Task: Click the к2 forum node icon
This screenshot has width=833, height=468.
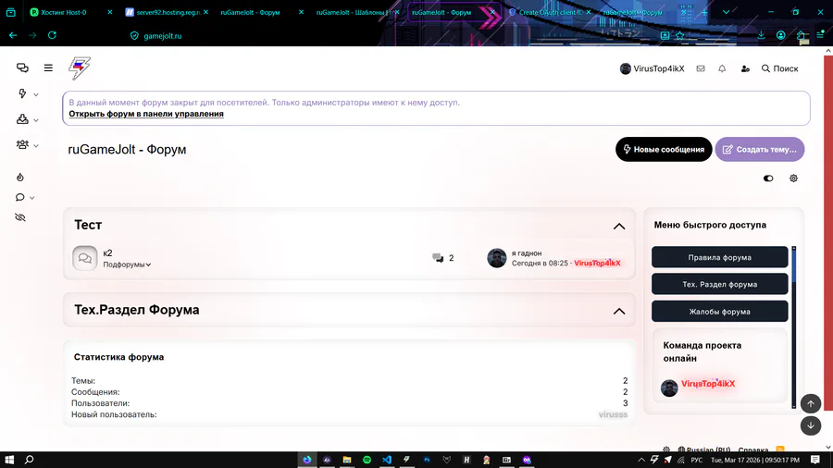Action: (x=85, y=258)
